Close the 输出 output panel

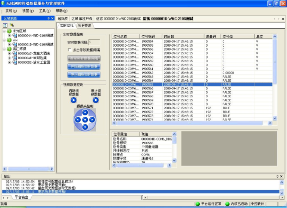click(x=281, y=176)
